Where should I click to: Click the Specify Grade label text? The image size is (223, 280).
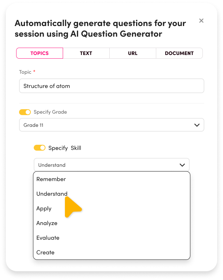pyautogui.click(x=50, y=112)
